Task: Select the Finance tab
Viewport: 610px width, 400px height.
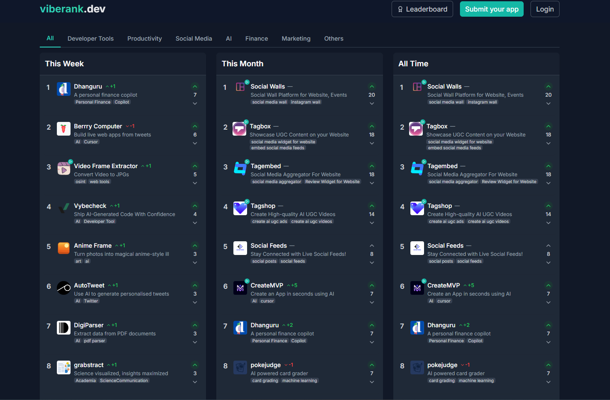Action: click(x=256, y=39)
